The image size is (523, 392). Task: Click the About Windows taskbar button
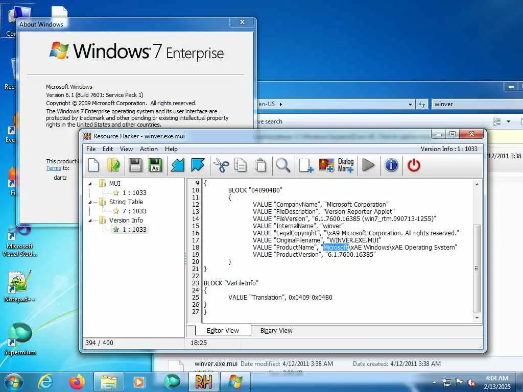(235, 382)
